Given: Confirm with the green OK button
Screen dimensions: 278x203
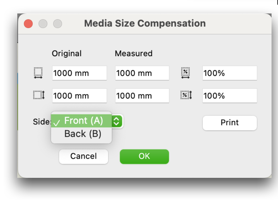Looking at the screenshot, I should point(144,156).
